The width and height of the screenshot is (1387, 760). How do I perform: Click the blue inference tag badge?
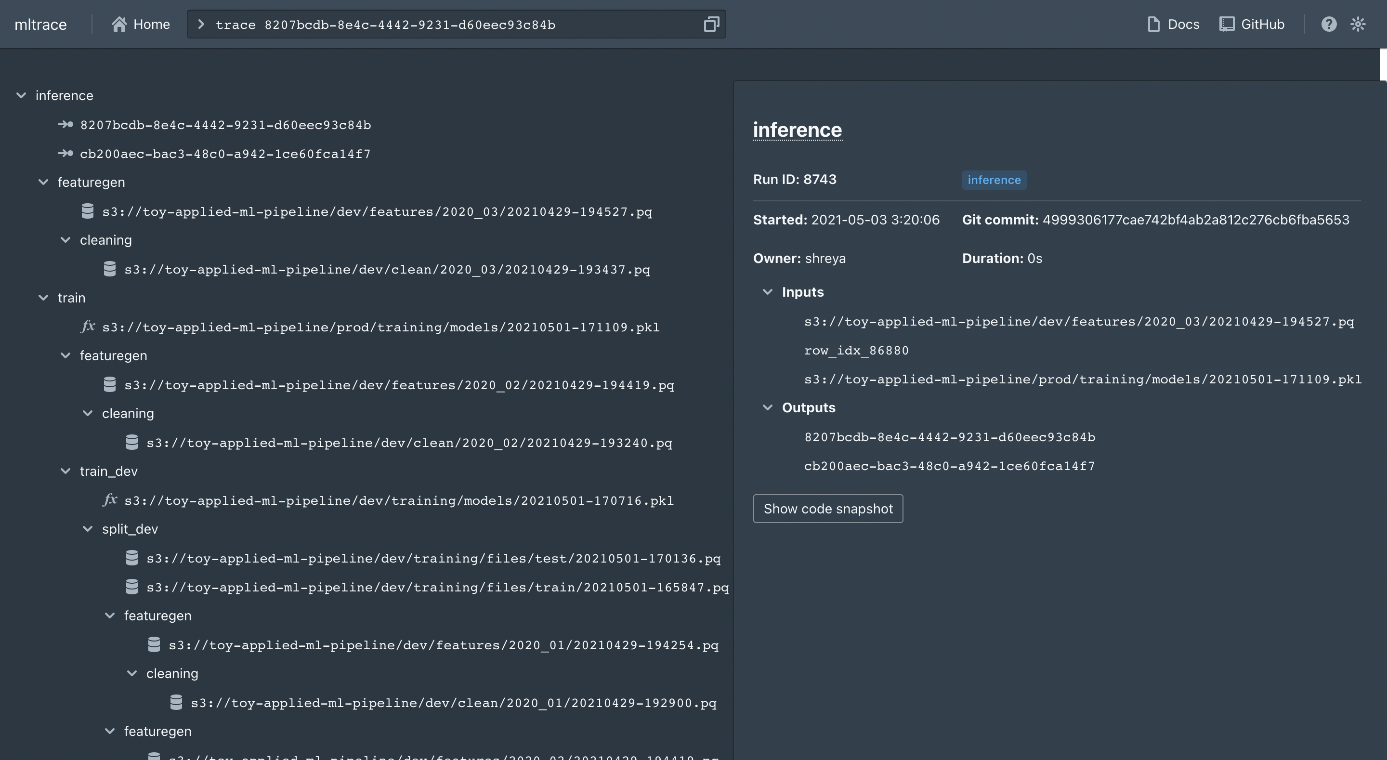[994, 180]
